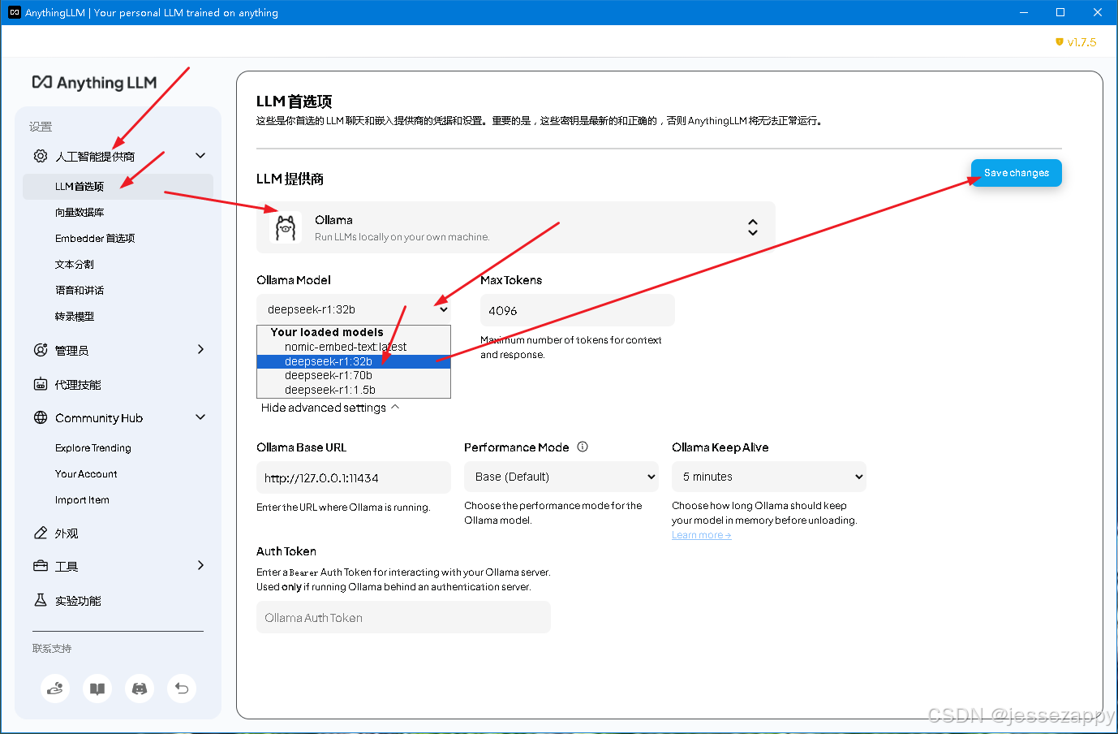Minimize the AnythingLLM window

point(1024,12)
